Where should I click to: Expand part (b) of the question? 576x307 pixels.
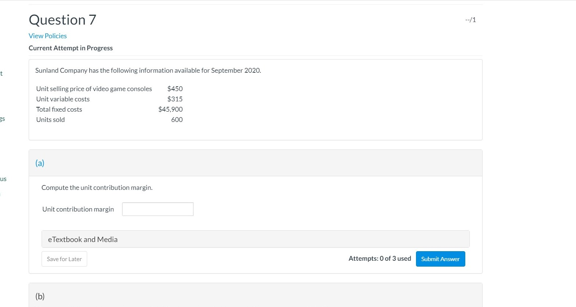[x=40, y=296]
